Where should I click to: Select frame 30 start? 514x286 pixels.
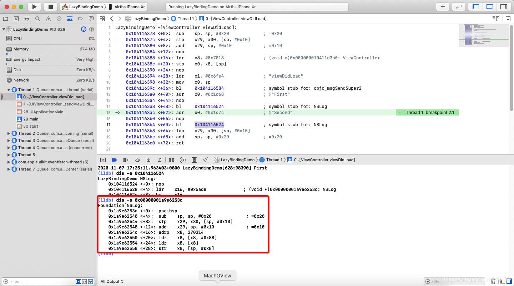coord(49,126)
